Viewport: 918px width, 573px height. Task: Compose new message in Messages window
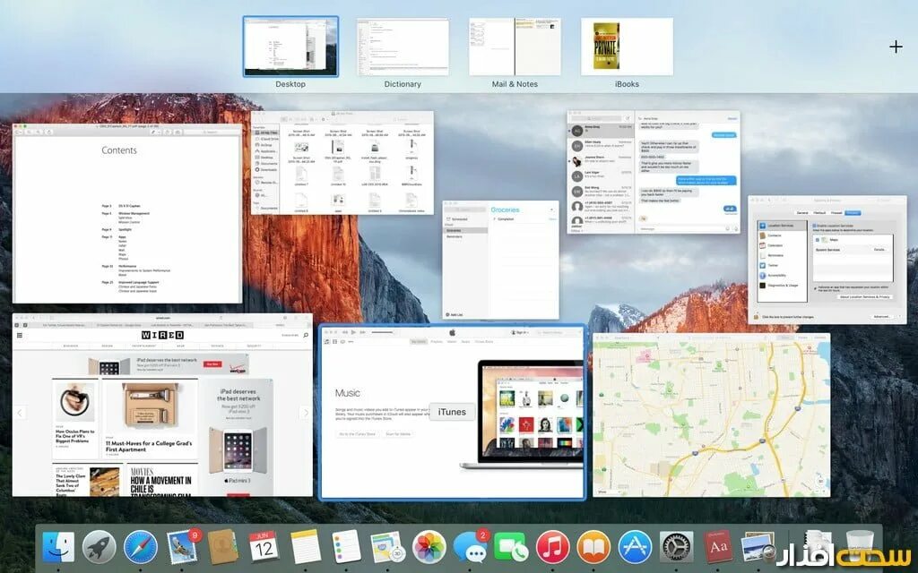pos(628,118)
